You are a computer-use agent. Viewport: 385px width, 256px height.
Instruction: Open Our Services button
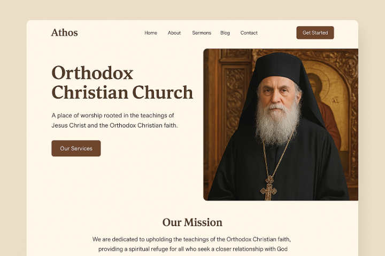point(76,148)
